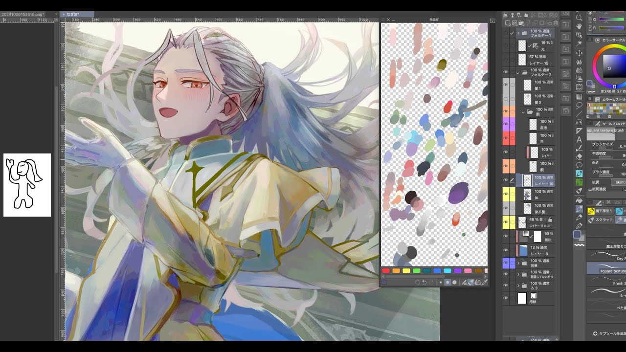Expand the ろ 3 folder
This screenshot has width=626, height=352.
[x=518, y=286]
